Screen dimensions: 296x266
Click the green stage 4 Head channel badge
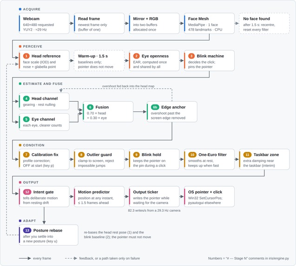pos(26,98)
